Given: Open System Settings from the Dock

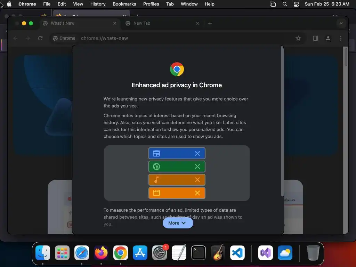Looking at the screenshot, I should (159, 253).
